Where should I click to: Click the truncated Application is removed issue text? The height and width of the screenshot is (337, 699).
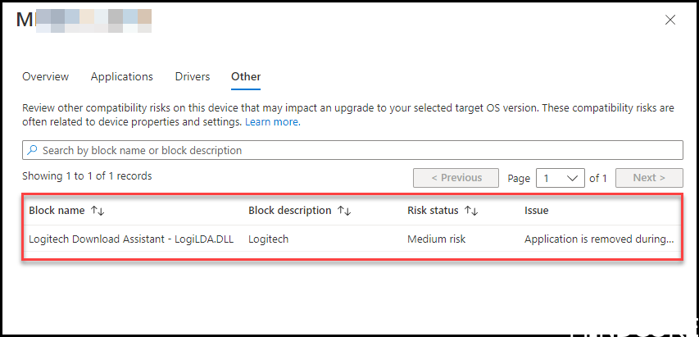(x=599, y=239)
